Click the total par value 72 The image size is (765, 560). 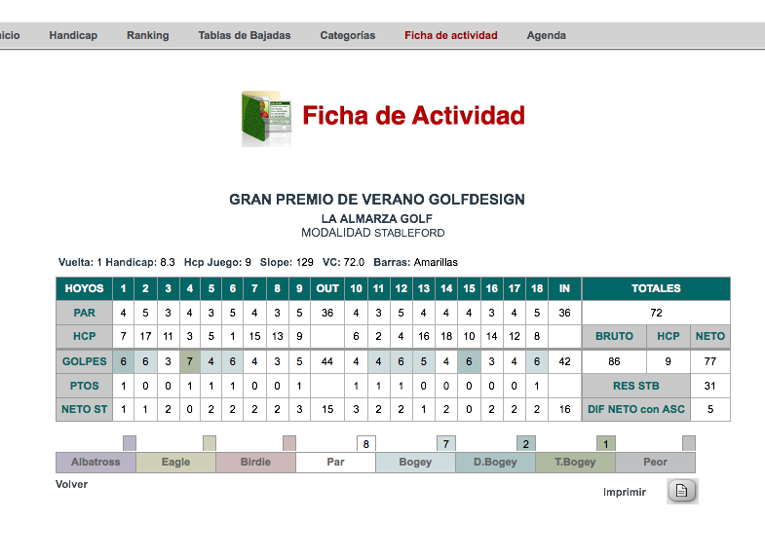click(656, 313)
